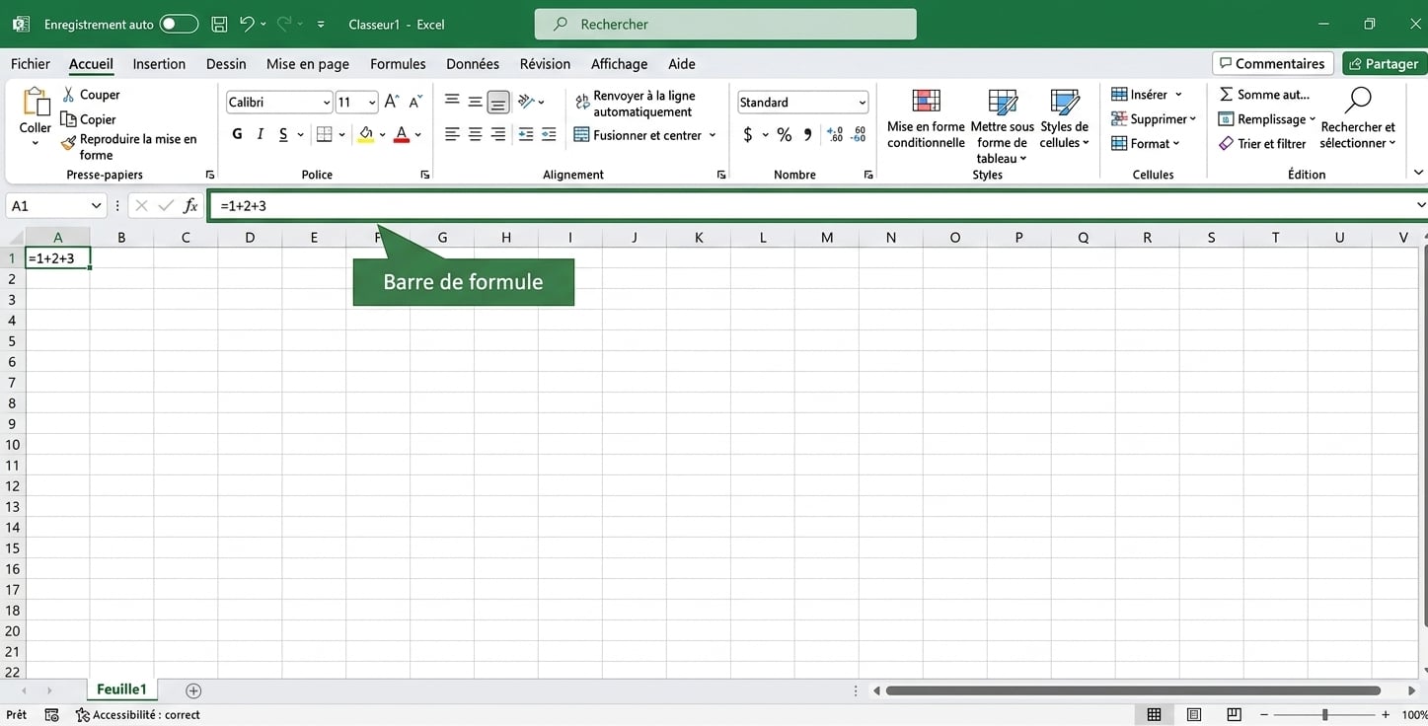Click the zoom out minus button
The image size is (1428, 726).
click(x=1262, y=714)
